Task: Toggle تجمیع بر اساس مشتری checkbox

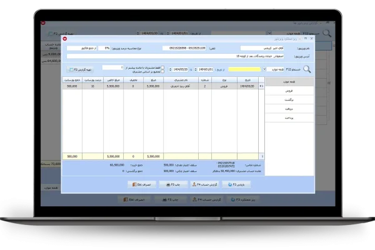Action: click(x=164, y=72)
